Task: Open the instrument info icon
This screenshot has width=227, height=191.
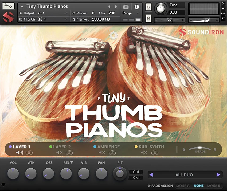Action: pyautogui.click(x=137, y=7)
